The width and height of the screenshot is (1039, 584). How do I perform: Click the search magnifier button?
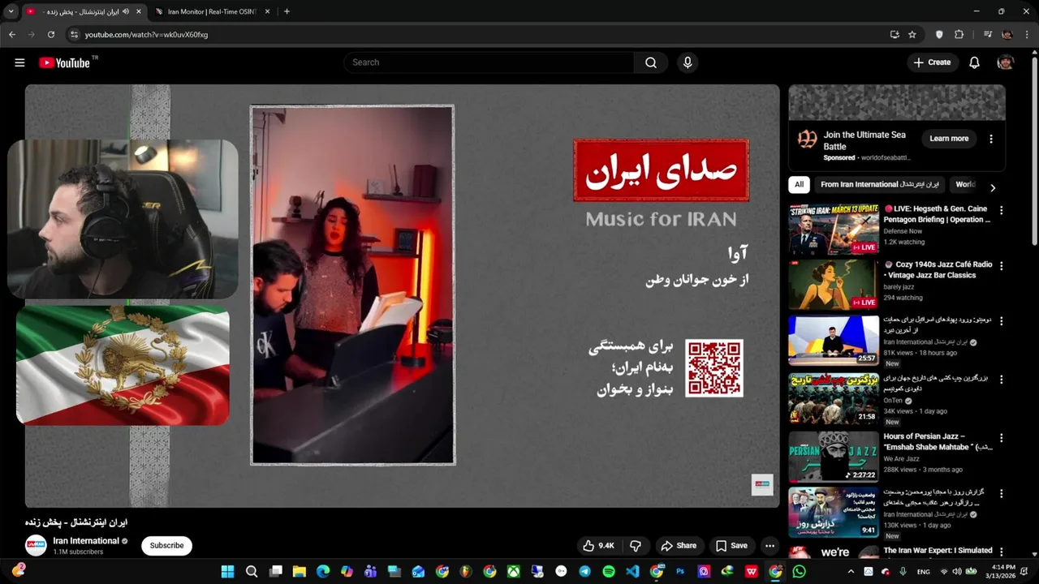coord(651,62)
